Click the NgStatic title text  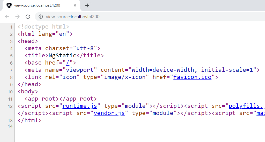point(62,55)
